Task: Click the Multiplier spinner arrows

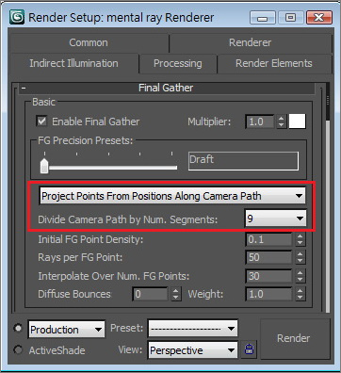Action: (281, 122)
